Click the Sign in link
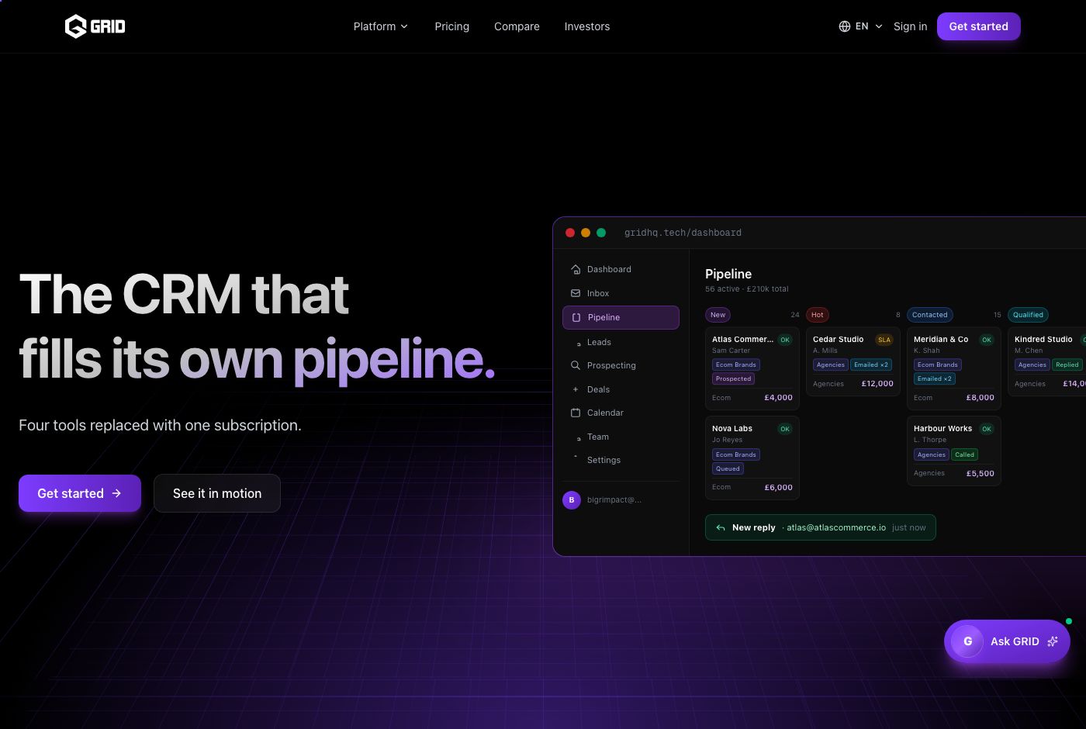Viewport: 1086px width, 729px height. 910,26
